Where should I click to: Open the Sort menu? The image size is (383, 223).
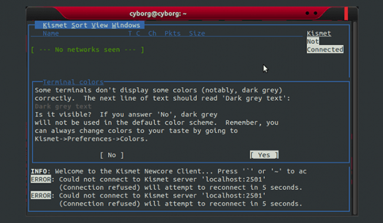tap(79, 25)
